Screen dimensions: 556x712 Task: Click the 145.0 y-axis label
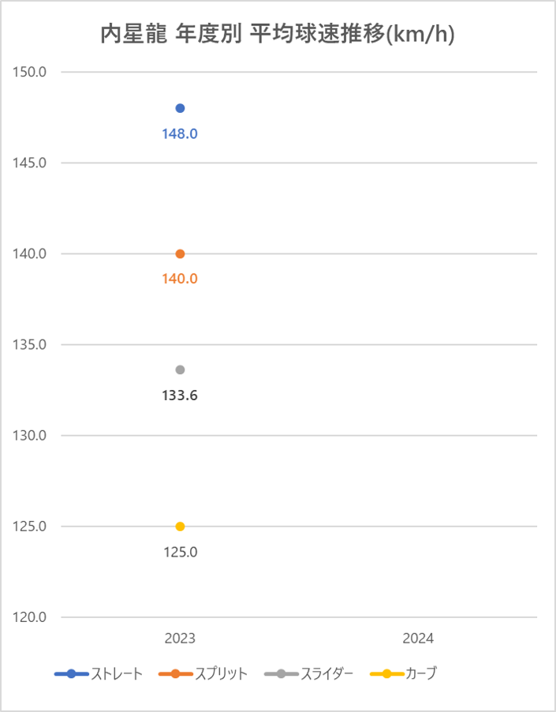click(29, 163)
